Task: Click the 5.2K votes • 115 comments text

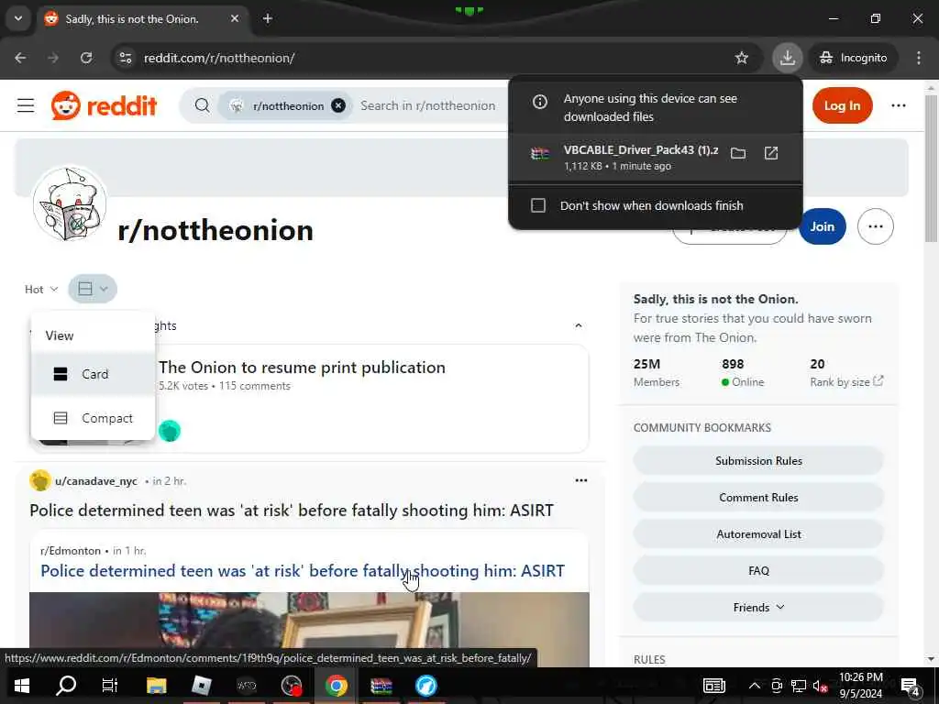Action: [225, 386]
